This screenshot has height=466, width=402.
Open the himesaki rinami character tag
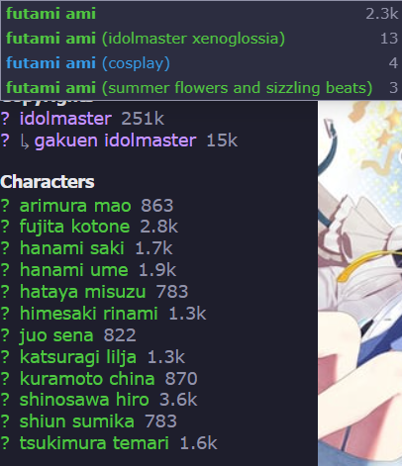[88, 314]
